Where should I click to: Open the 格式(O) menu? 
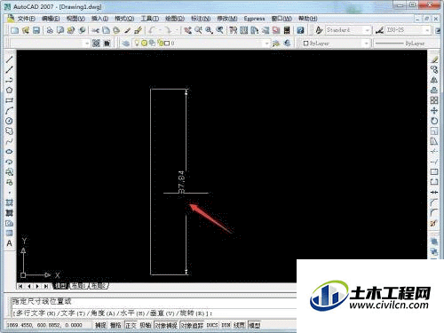click(124, 19)
